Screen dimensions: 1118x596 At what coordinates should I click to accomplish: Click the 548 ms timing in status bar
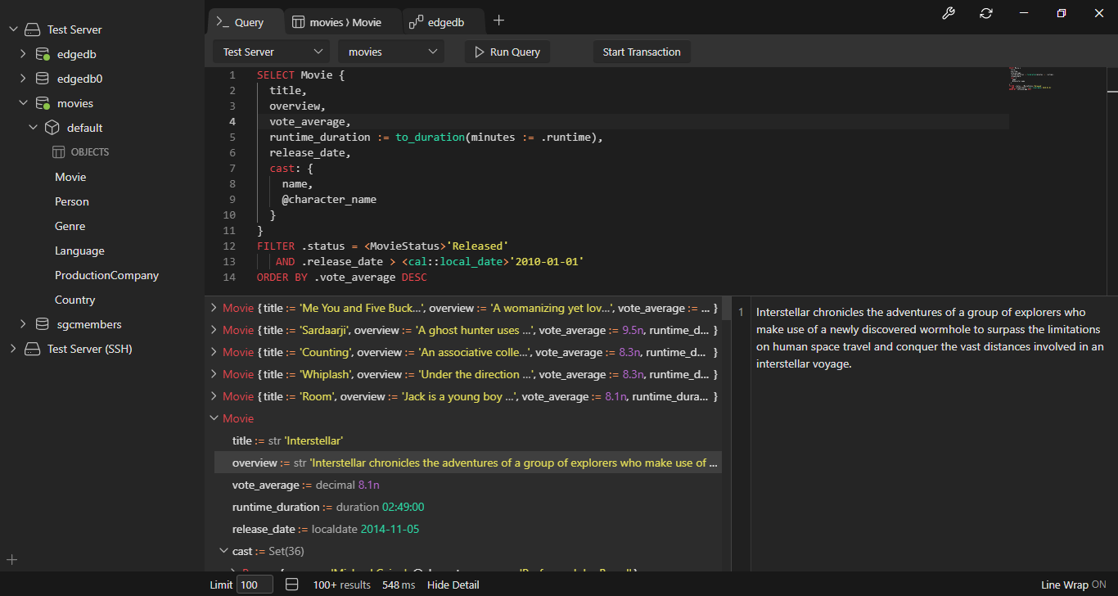pos(399,585)
